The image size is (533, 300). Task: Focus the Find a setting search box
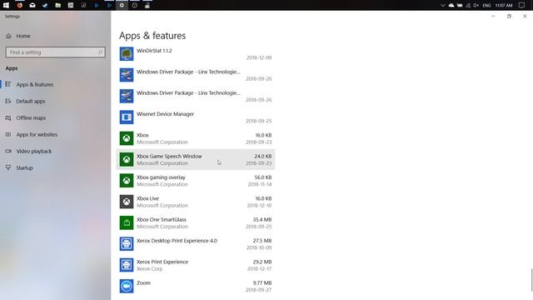(56, 52)
